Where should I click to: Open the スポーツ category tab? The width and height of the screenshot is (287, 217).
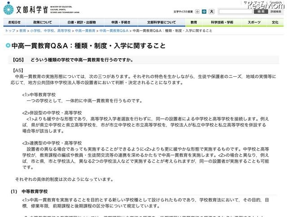pyautogui.click(x=254, y=22)
